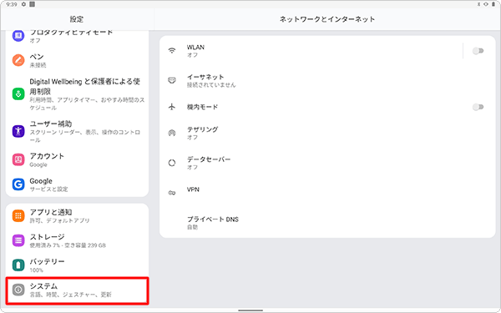Image resolution: width=501 pixels, height=313 pixels.
Task: Tap the Ethernet icon
Action: (172, 80)
